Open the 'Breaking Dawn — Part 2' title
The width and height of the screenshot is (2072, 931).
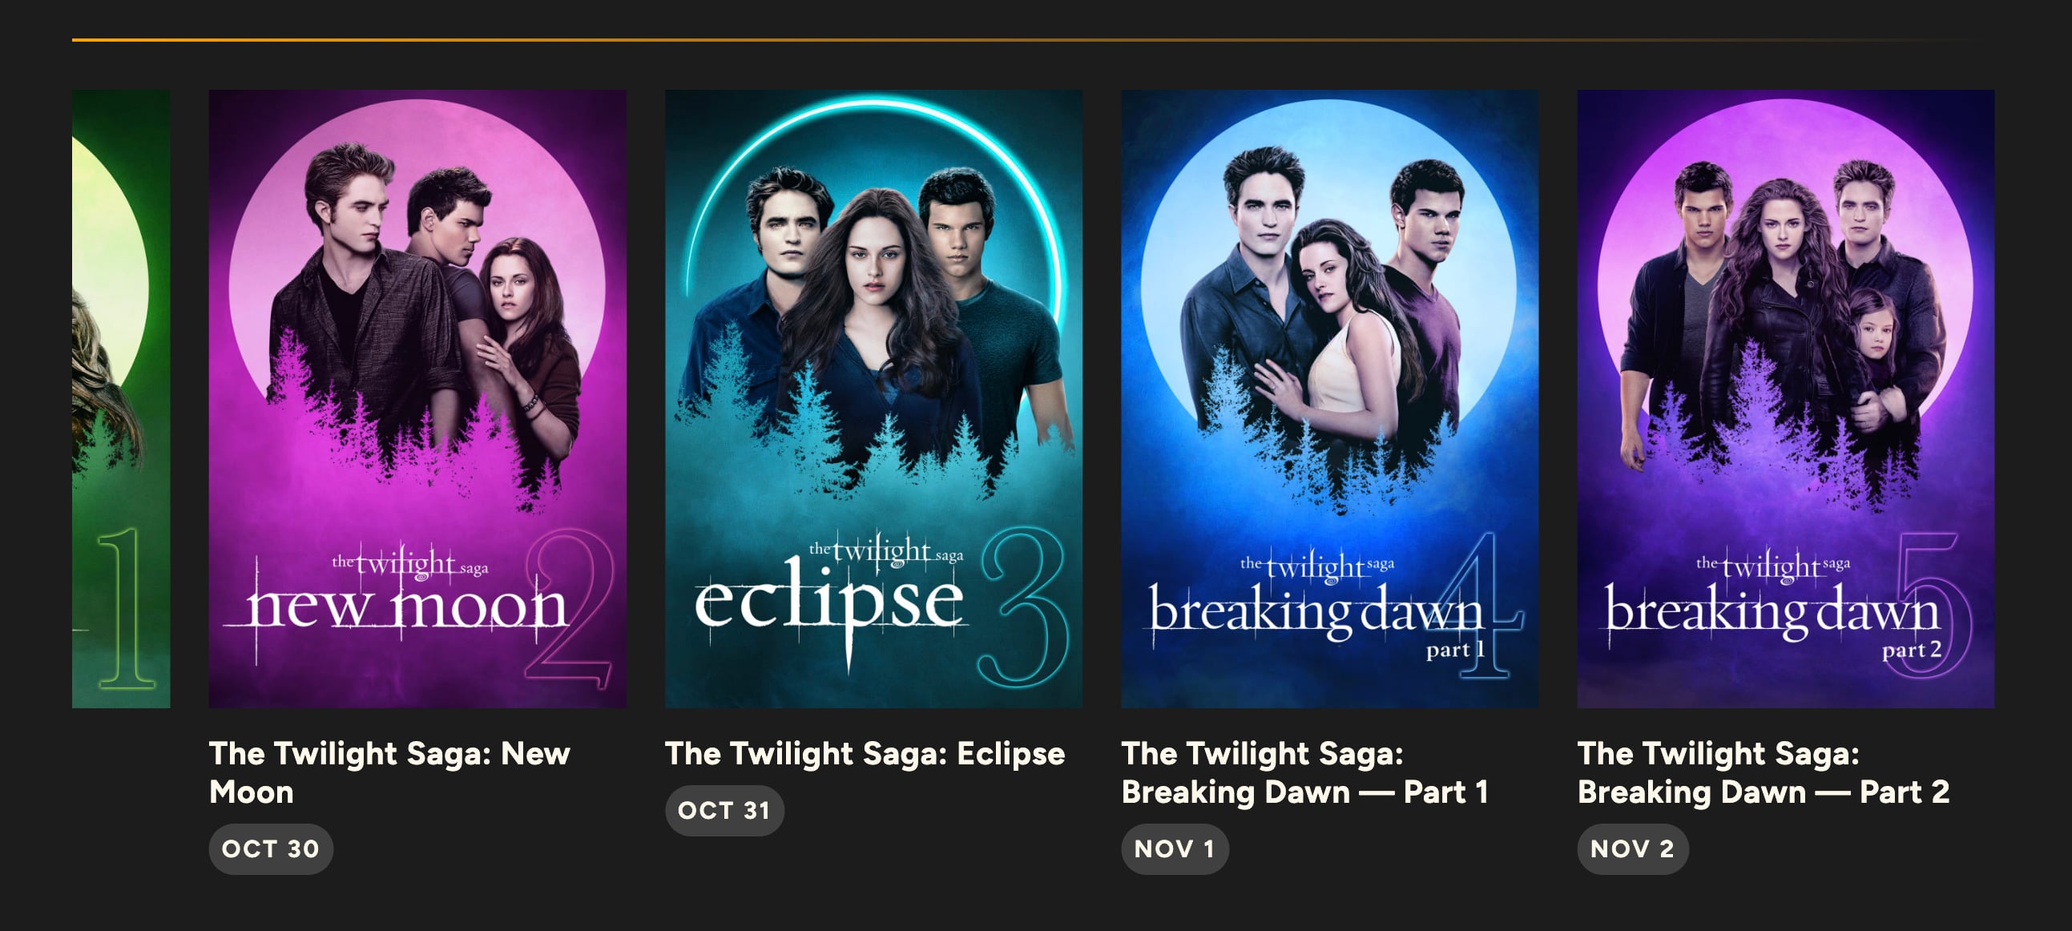(x=1763, y=772)
